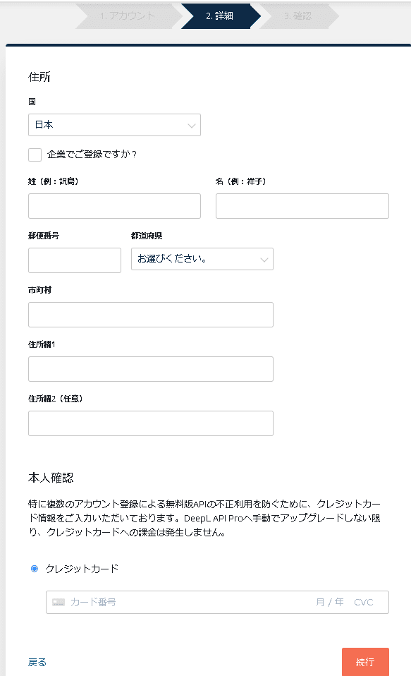This screenshot has height=676, width=411.
Task: Click the CVC field of card input
Action: pos(364,603)
